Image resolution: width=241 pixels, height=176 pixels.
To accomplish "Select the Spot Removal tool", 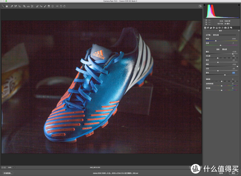I will coord(37,6).
